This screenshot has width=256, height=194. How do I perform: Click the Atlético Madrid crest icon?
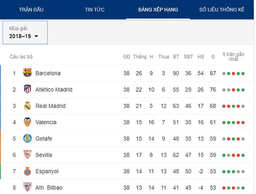click(27, 89)
